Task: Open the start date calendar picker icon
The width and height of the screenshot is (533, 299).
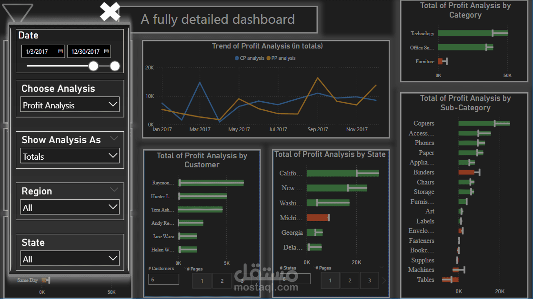Action: [60, 51]
